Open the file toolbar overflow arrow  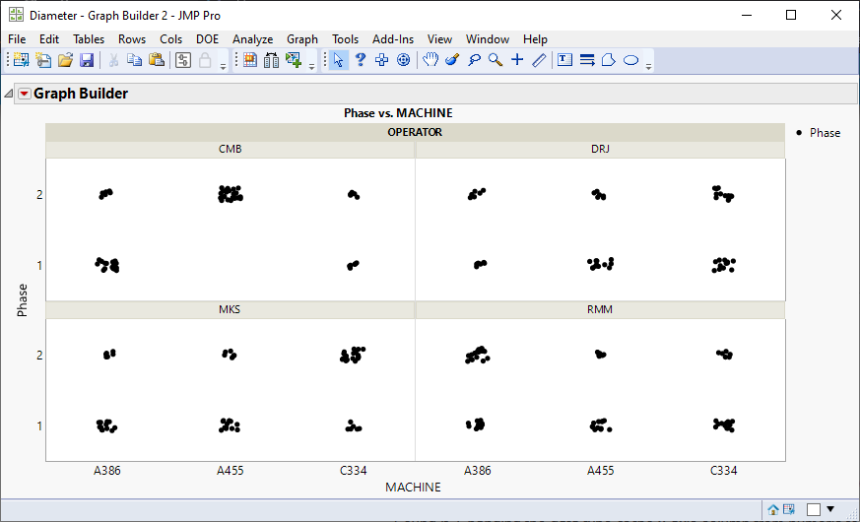(x=223, y=66)
